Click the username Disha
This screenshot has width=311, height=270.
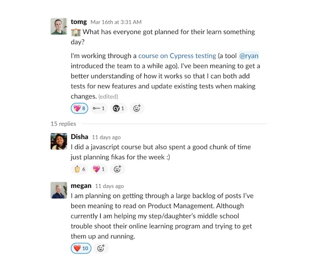point(79,137)
